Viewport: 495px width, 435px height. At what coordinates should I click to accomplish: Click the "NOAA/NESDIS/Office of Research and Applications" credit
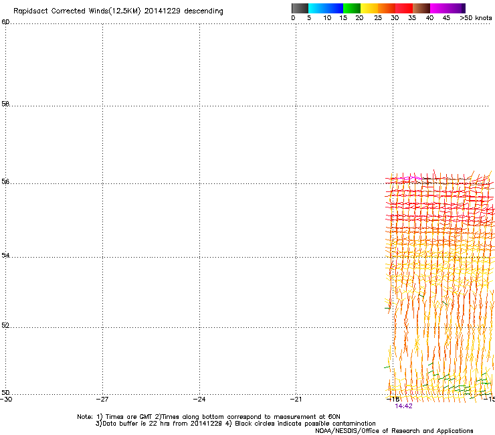[x=394, y=431]
